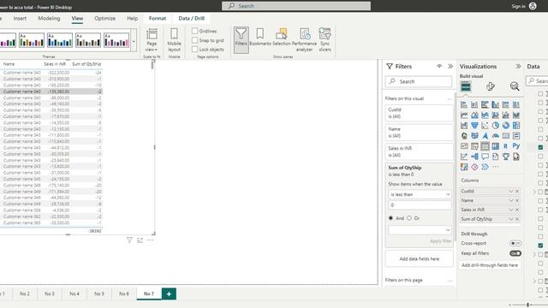Click the Filters pane Search field

419,82
